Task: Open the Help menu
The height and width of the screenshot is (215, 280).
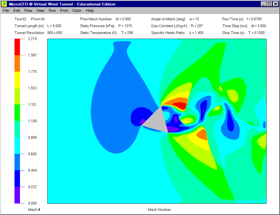Action: point(90,11)
